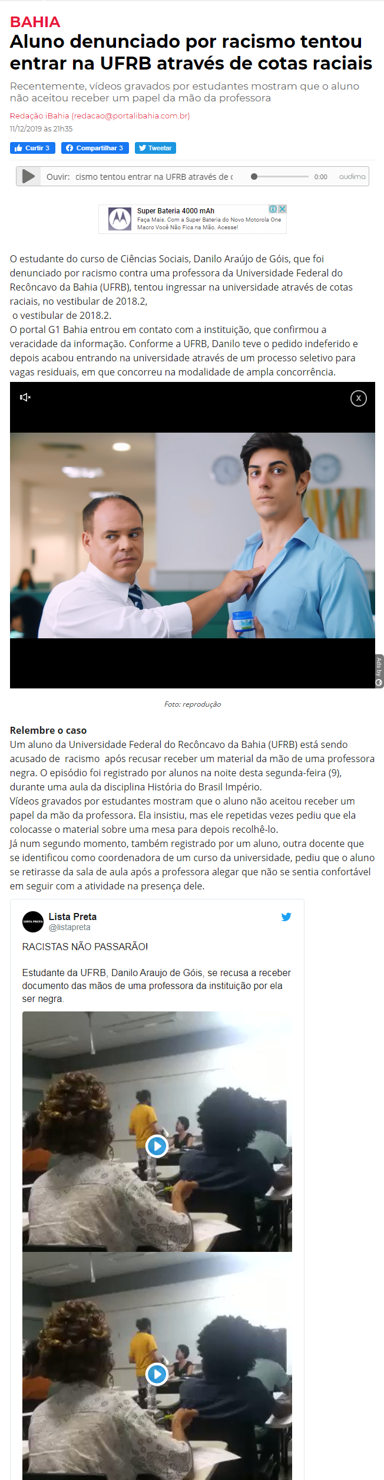Close the video ad with X button
This screenshot has height=1480, width=384.
[x=359, y=398]
